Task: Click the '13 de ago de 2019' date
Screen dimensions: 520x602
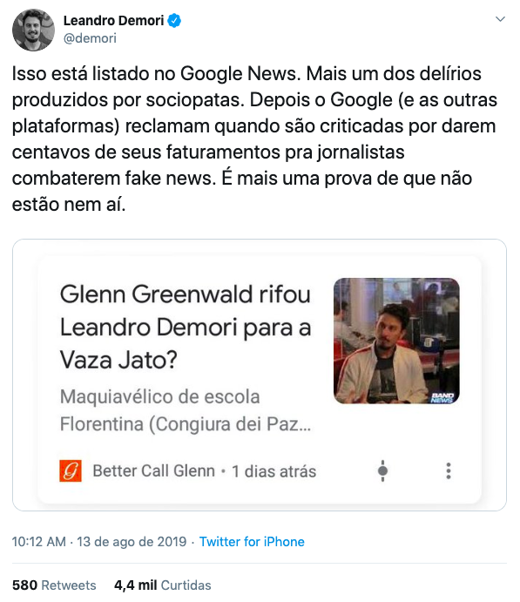Action: (x=132, y=542)
